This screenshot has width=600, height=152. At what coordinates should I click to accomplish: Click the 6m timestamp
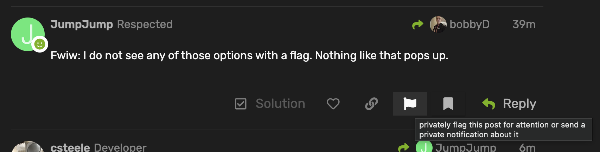[527, 147]
